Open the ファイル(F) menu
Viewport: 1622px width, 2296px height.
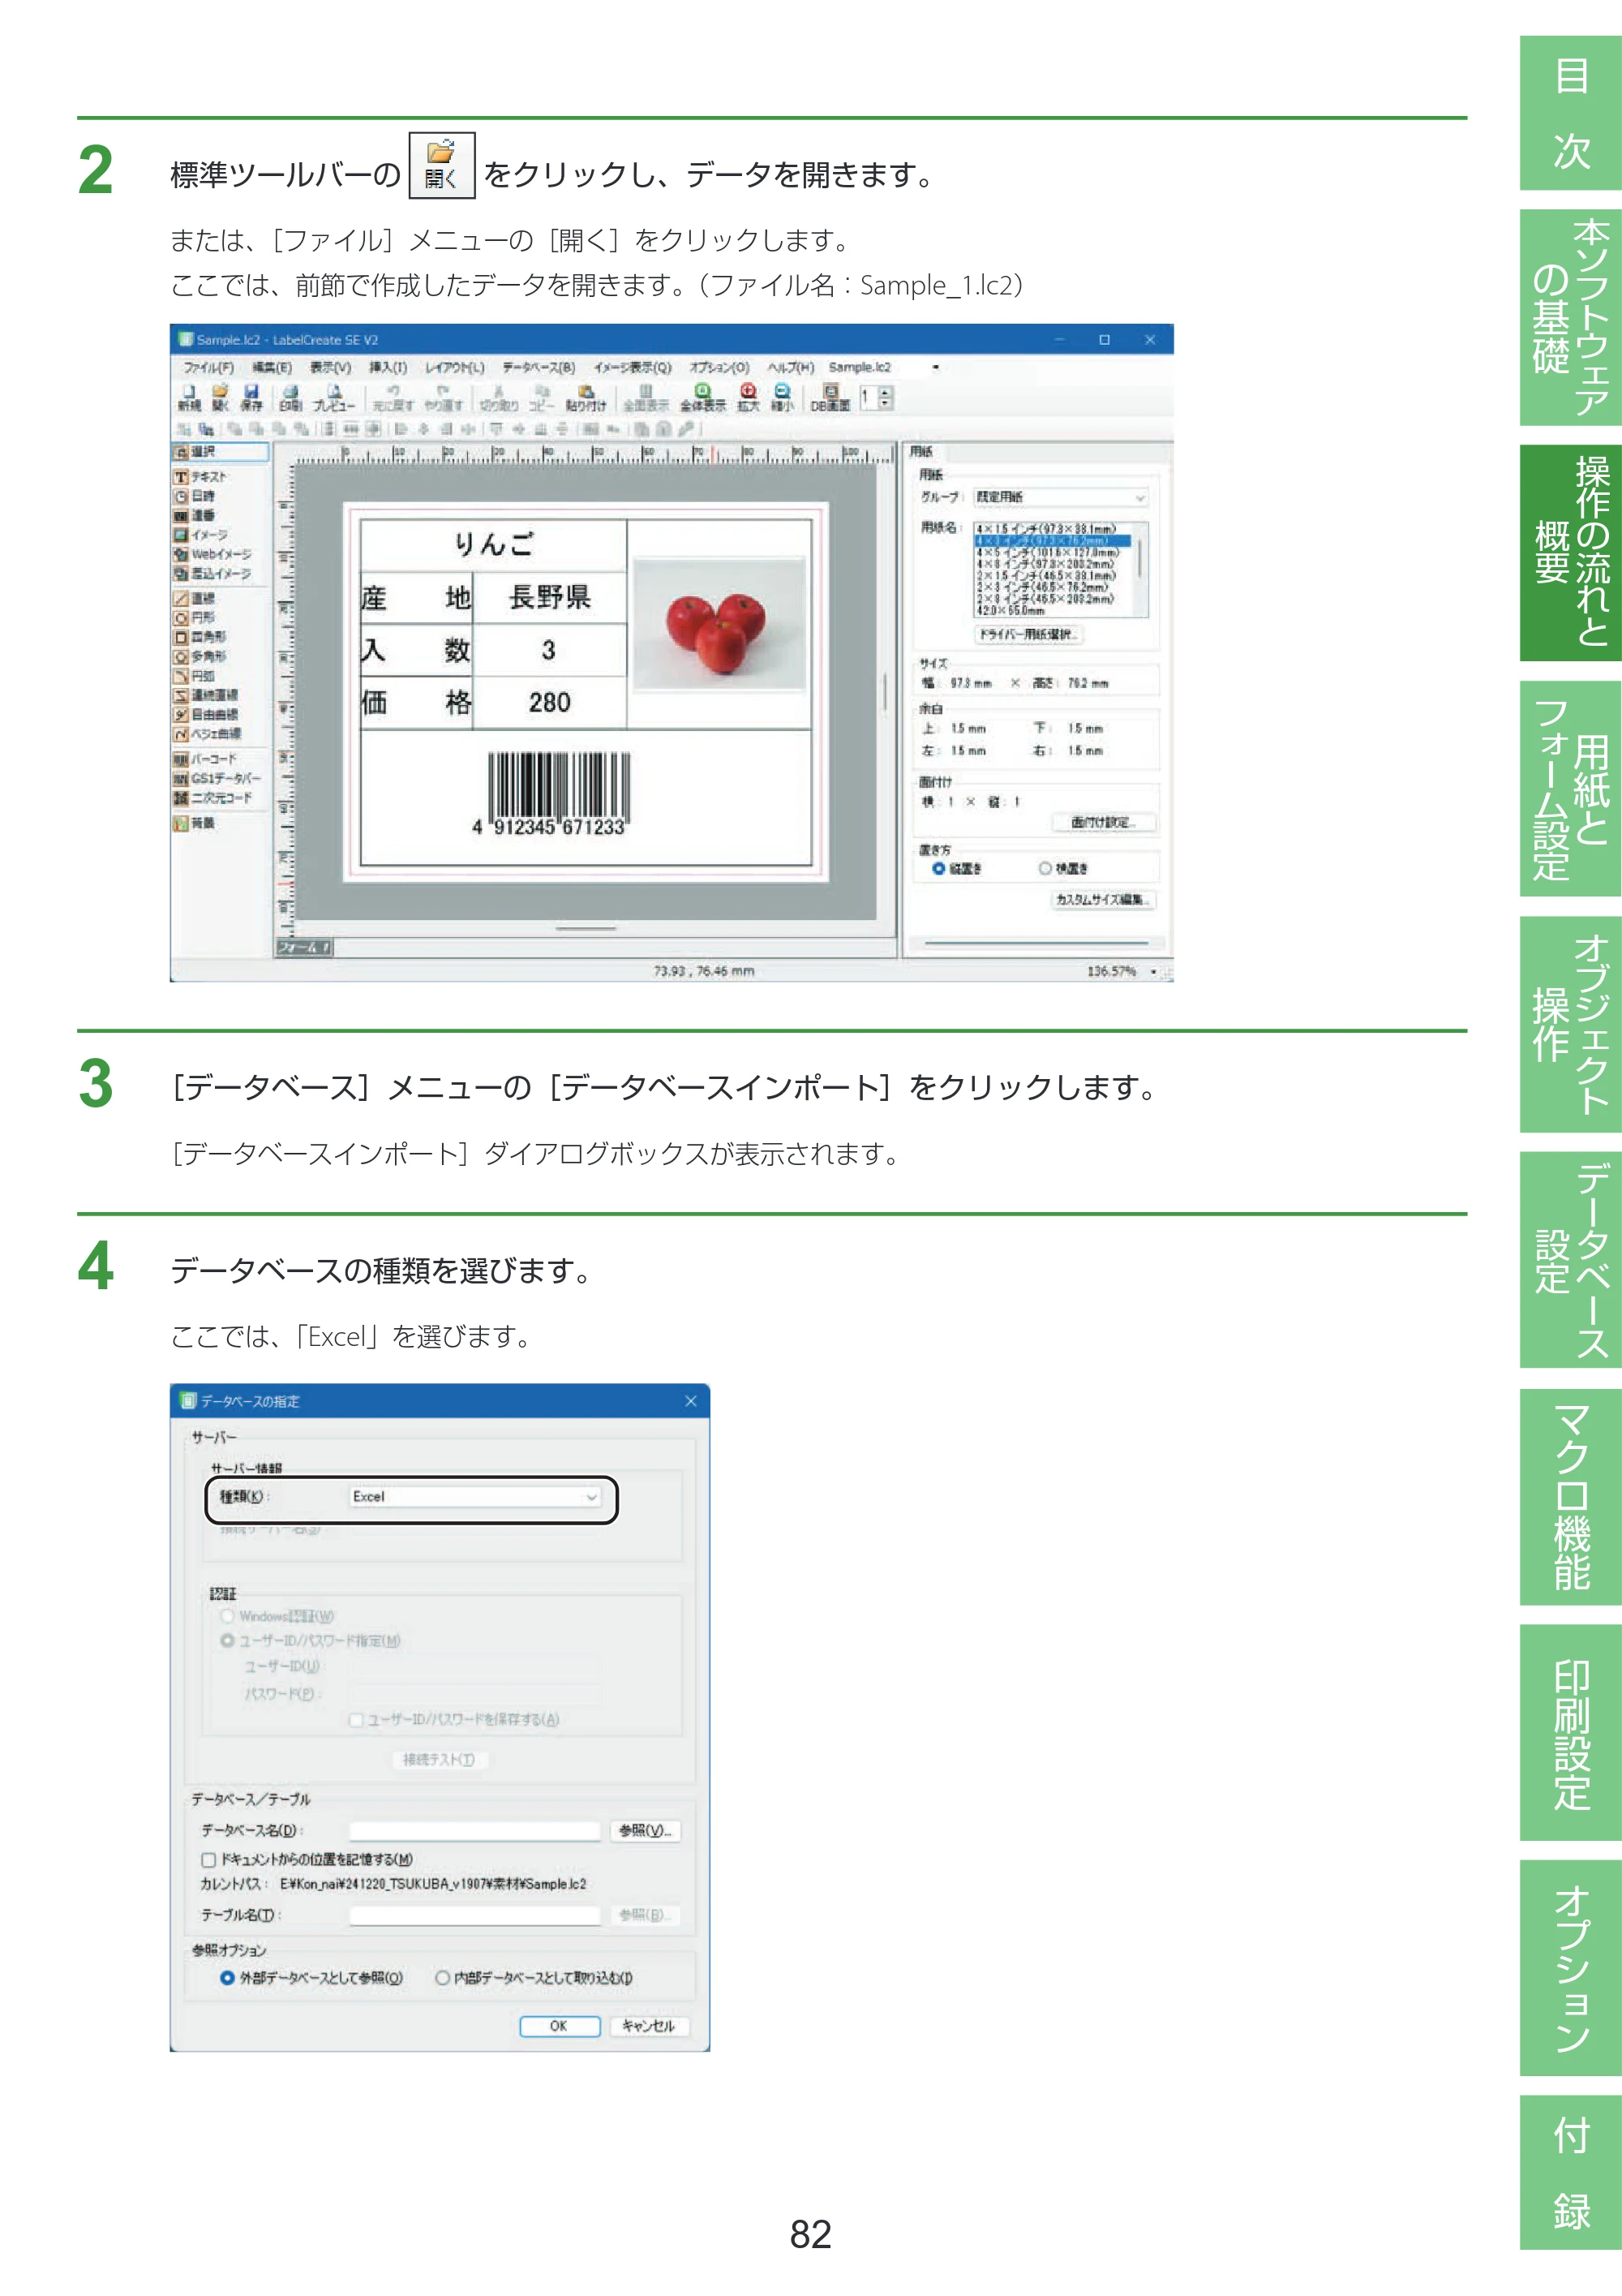coord(208,367)
